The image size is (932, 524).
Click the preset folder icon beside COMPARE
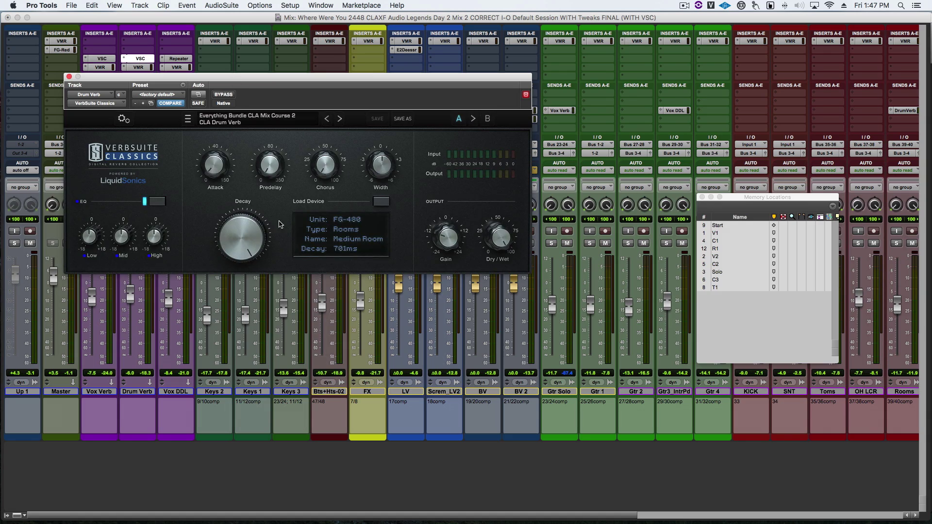[x=151, y=103]
